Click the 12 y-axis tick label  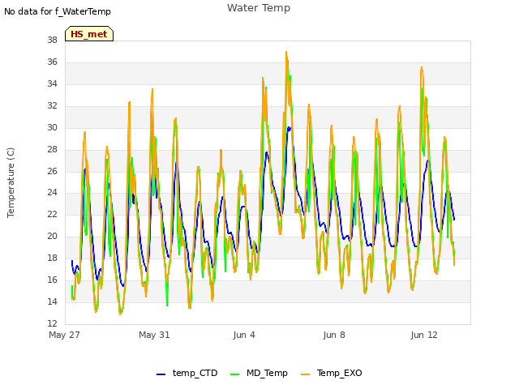[52, 323]
